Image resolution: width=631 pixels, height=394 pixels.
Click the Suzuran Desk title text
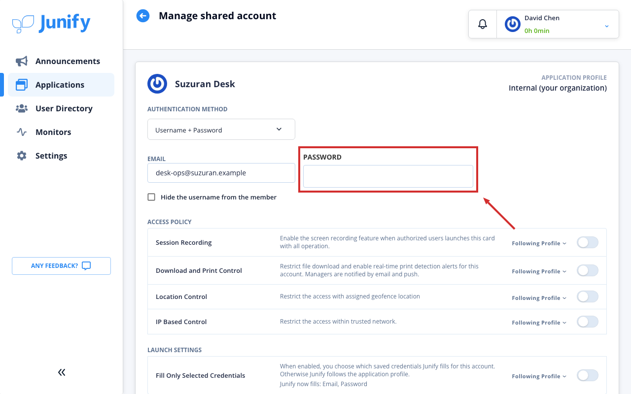click(x=205, y=84)
